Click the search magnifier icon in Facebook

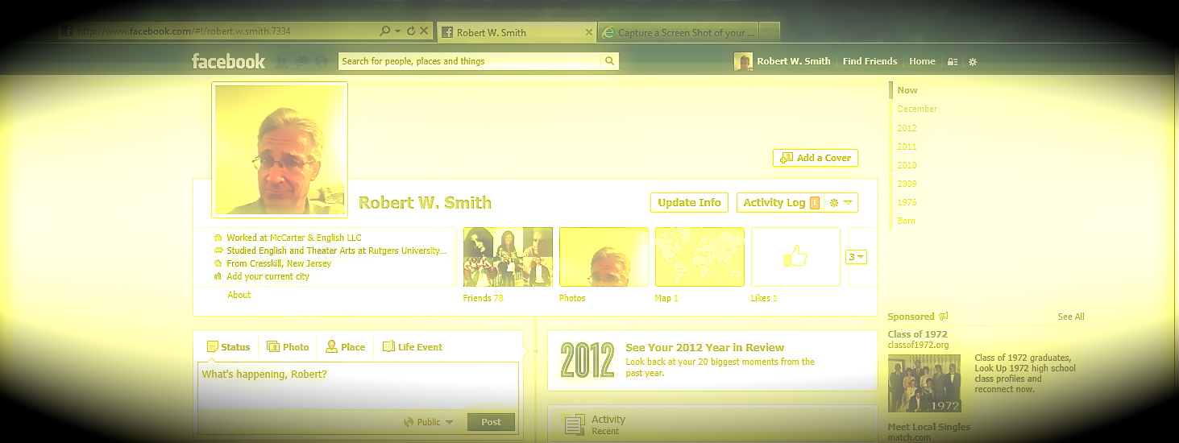point(610,61)
